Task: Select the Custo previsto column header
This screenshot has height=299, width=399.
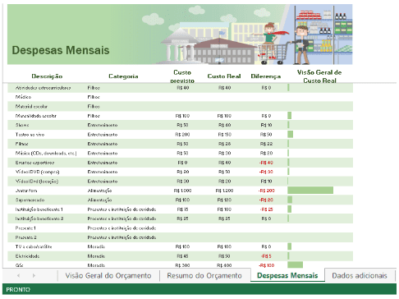Action: [182, 76]
